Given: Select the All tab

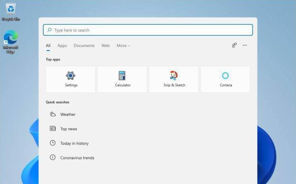Looking at the screenshot, I should click(x=48, y=46).
